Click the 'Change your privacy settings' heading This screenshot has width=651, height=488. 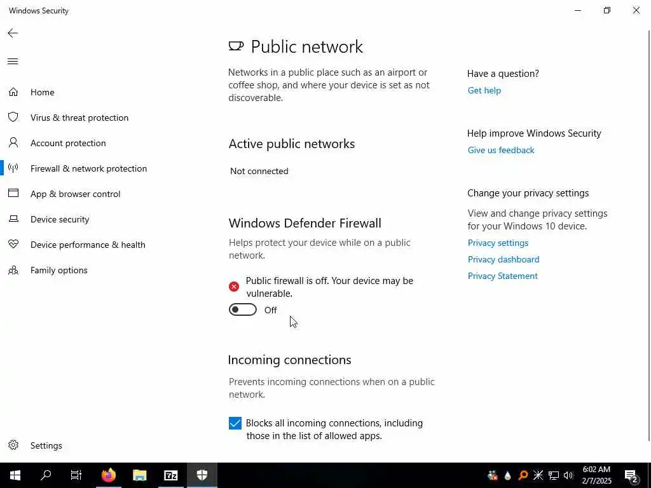528,193
